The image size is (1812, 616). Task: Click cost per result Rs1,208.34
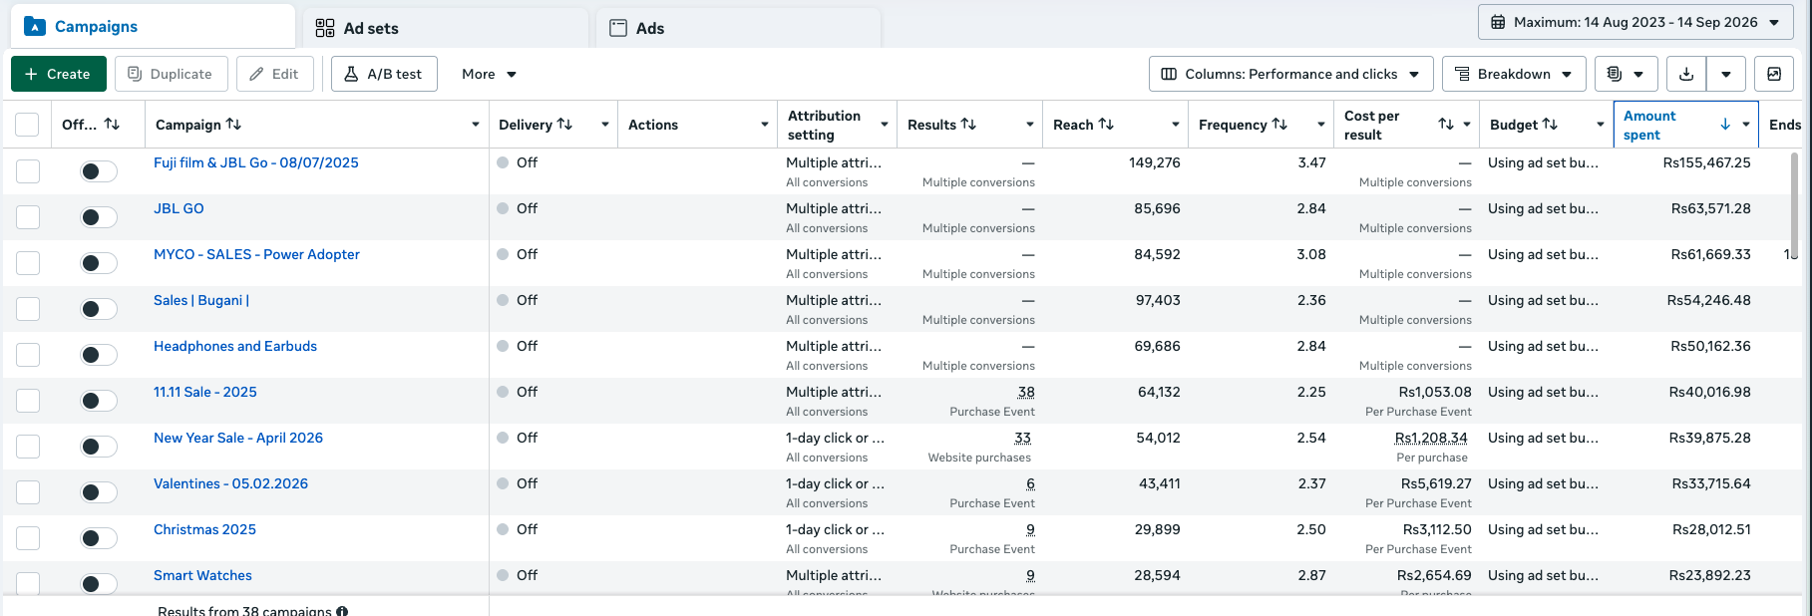click(x=1431, y=438)
